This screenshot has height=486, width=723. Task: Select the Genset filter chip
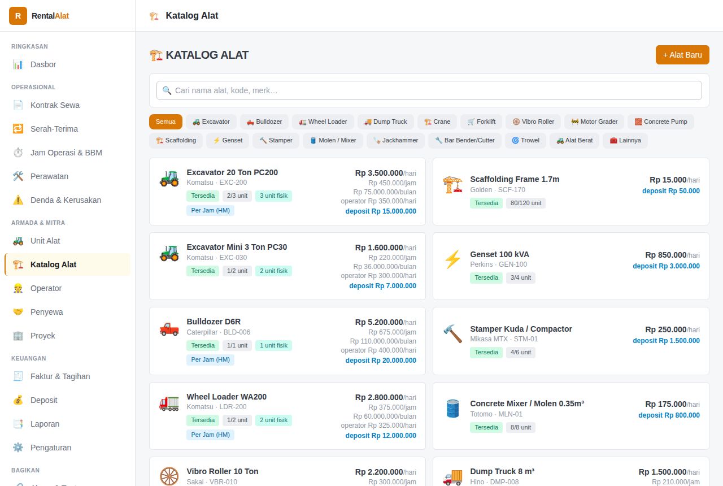(x=228, y=140)
